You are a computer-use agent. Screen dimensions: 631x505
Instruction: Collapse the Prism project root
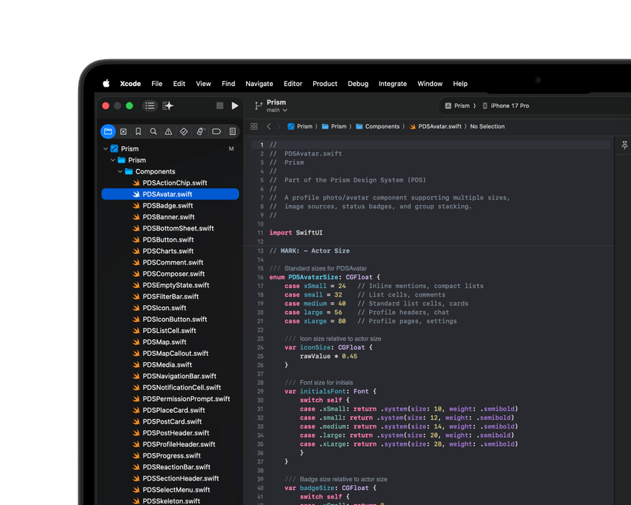pyautogui.click(x=106, y=148)
